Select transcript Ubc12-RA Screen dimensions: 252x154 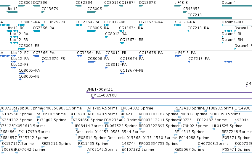[14, 37]
